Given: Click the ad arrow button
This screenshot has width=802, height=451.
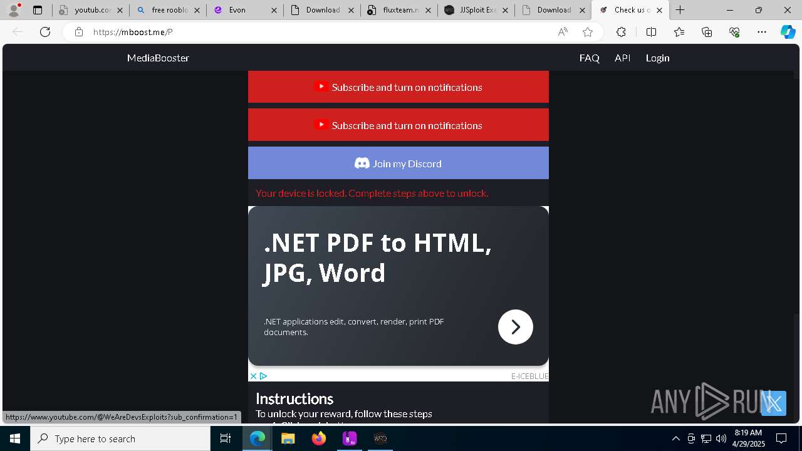Looking at the screenshot, I should pyautogui.click(x=516, y=327).
